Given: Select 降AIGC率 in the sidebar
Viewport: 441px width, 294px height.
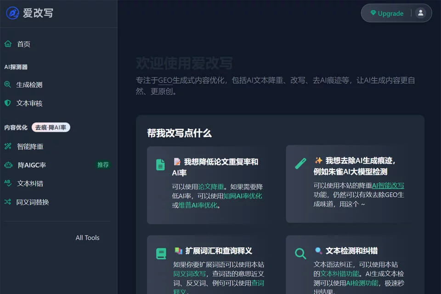Looking at the screenshot, I should (x=32, y=165).
